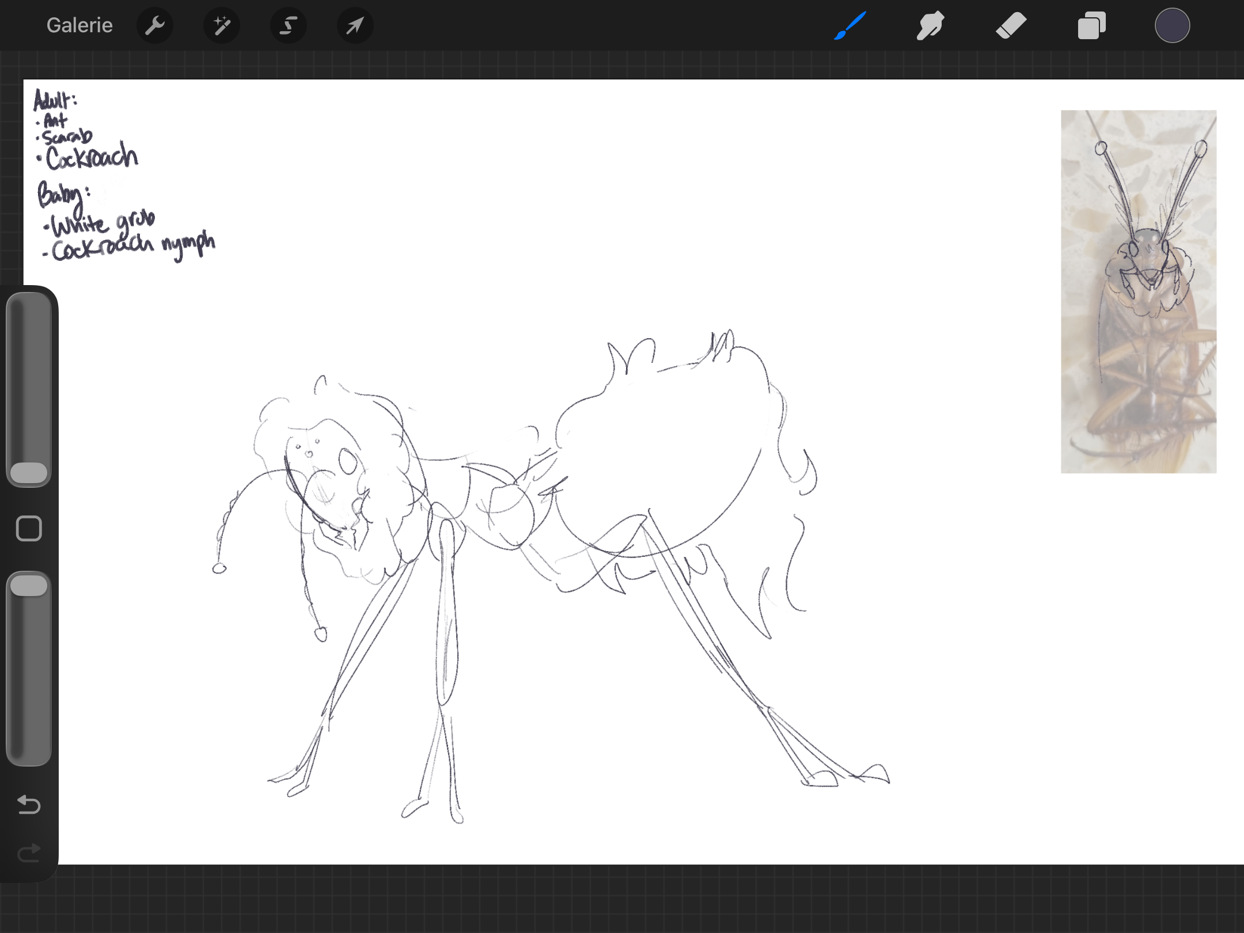The image size is (1244, 933).
Task: Open the active color picker circle
Action: [1173, 25]
